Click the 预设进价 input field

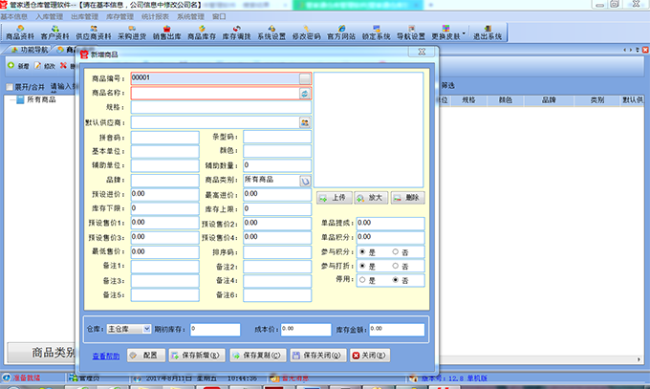coord(165,195)
